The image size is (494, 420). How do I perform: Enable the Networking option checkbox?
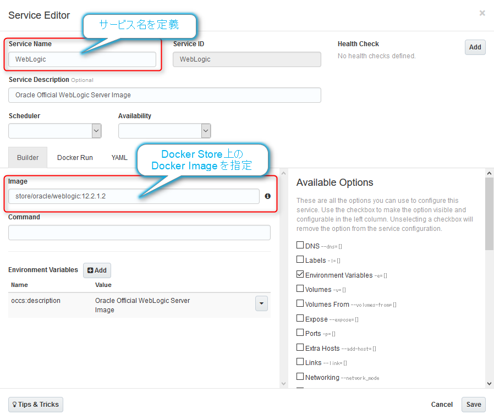pyautogui.click(x=300, y=377)
